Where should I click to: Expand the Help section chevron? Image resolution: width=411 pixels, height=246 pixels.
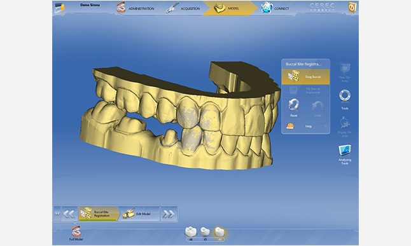tap(325, 126)
